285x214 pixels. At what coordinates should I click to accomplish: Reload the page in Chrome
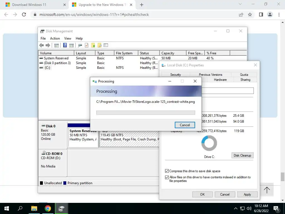point(24,14)
